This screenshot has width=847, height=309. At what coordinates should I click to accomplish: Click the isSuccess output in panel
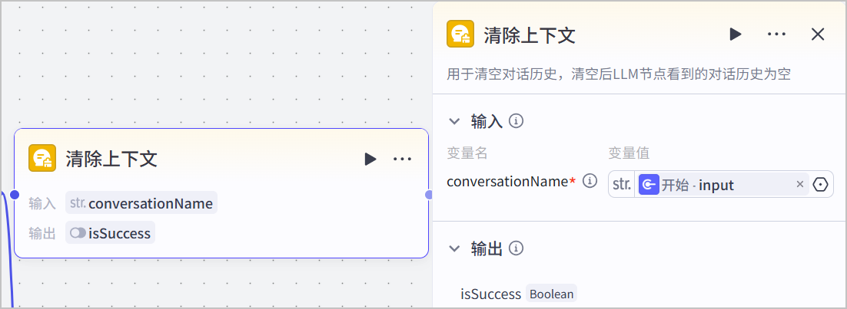[490, 294]
